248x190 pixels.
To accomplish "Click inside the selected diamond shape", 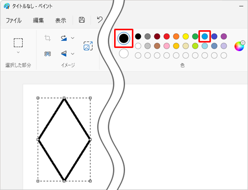I will (64, 140).
